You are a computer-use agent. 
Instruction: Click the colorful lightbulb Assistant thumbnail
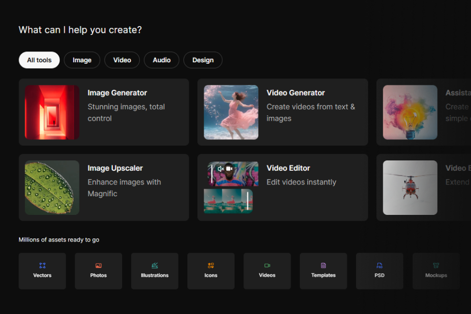pos(410,112)
